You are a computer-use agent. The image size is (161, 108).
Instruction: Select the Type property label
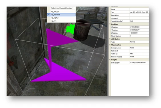[x=113, y=42]
